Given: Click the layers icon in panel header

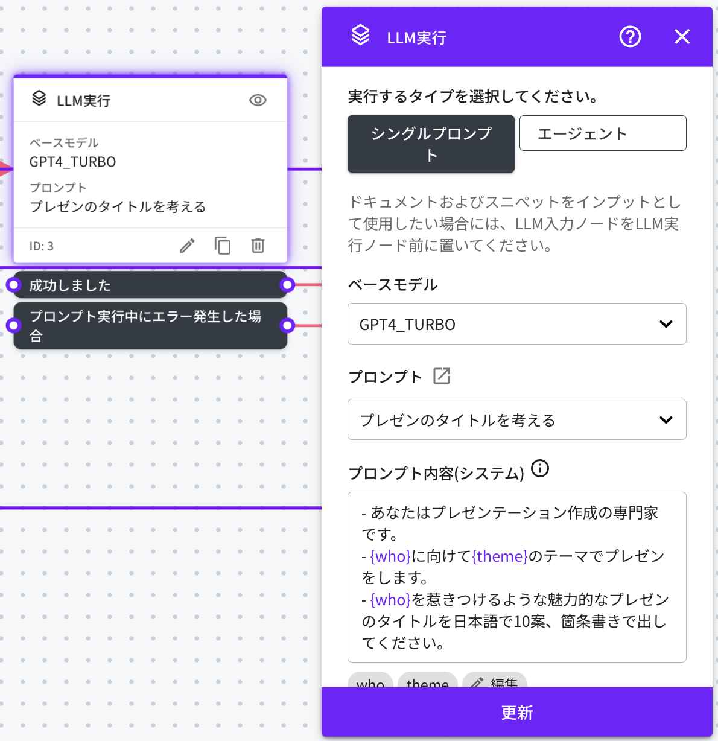Looking at the screenshot, I should coord(361,36).
